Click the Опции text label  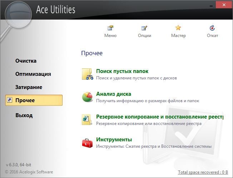pyautogui.click(x=144, y=36)
